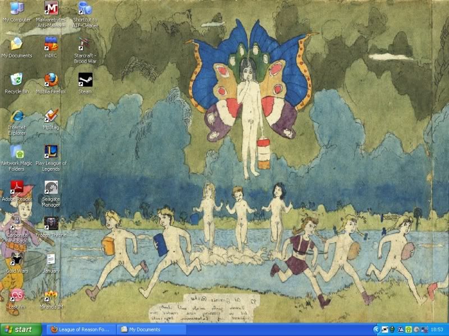
Task: Click the Start button on the taskbar
Action: pyautogui.click(x=21, y=329)
